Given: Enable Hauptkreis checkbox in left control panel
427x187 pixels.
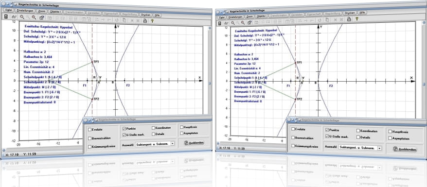Looking at the screenshot, I should tap(181, 127).
